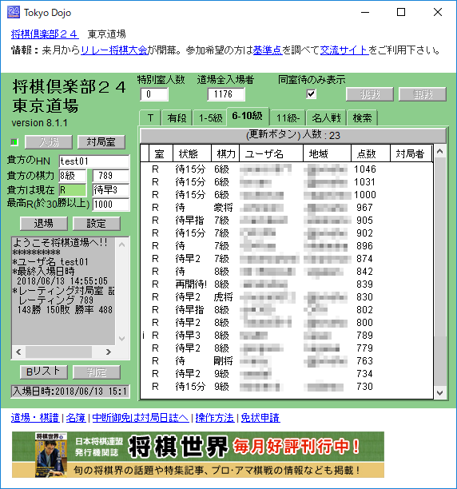Open the リレー将棋大会 link

pos(114,50)
